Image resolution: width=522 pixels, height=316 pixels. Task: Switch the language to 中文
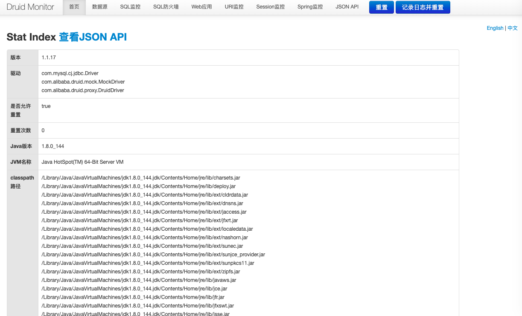512,28
